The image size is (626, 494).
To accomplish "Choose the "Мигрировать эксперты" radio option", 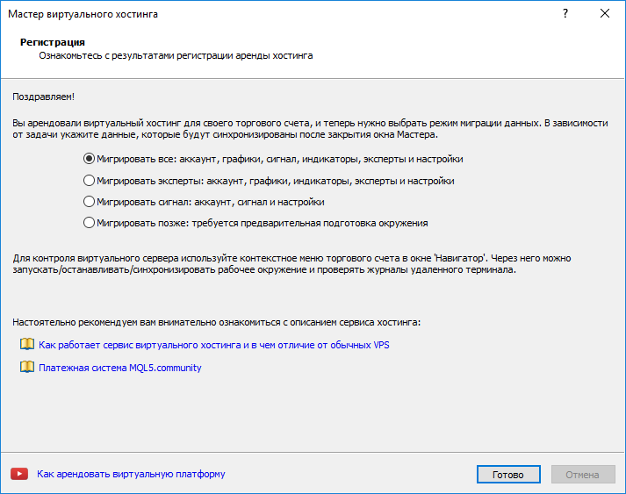I will coord(89,181).
